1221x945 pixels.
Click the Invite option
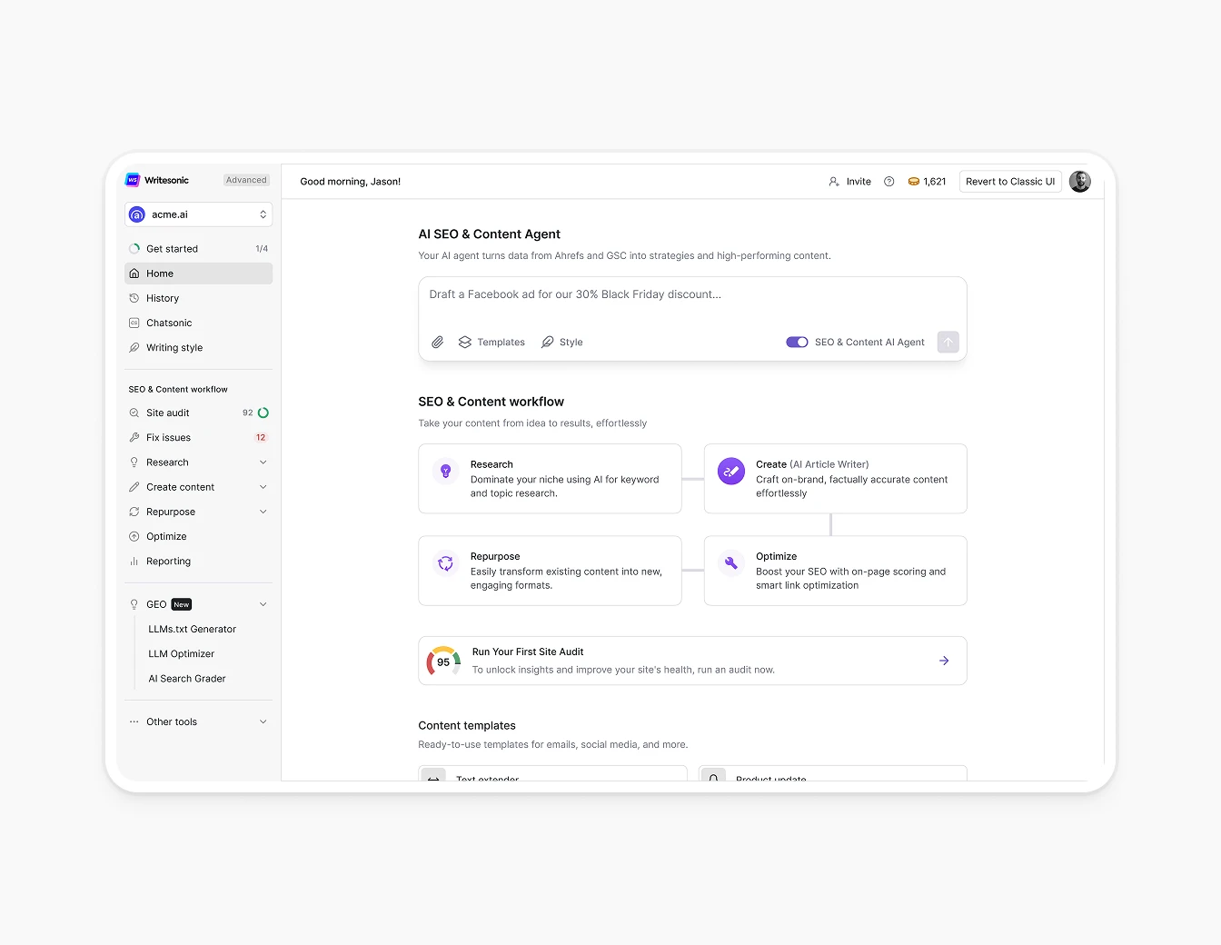pos(850,181)
